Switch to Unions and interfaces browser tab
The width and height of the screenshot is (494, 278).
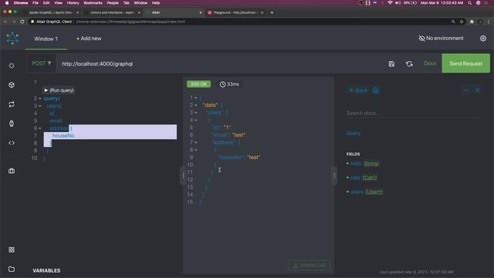point(112,12)
